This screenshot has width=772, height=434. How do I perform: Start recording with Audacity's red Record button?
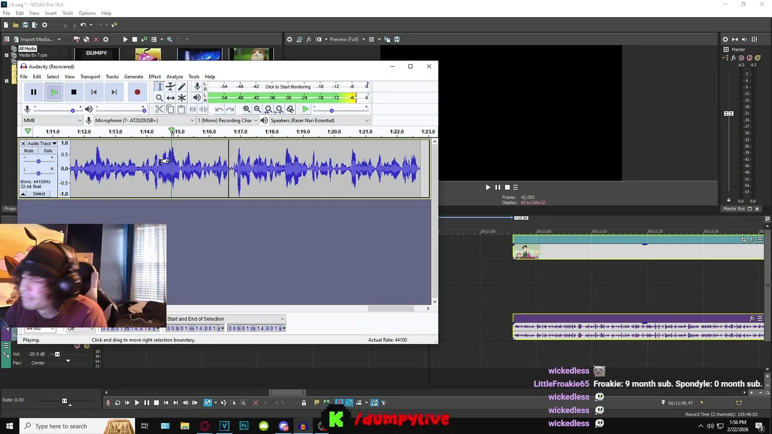tap(138, 92)
